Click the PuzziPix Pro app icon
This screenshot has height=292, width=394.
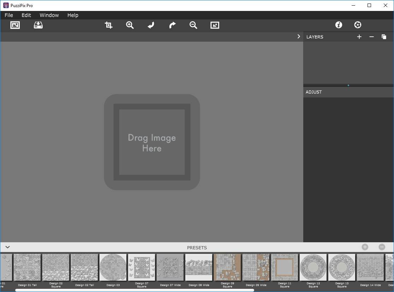tap(6, 5)
